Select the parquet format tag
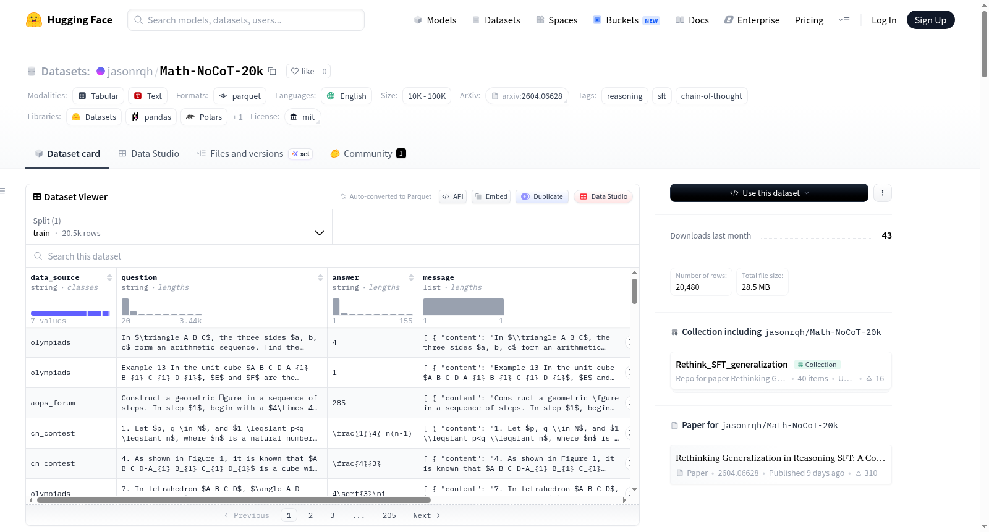 pyautogui.click(x=240, y=96)
